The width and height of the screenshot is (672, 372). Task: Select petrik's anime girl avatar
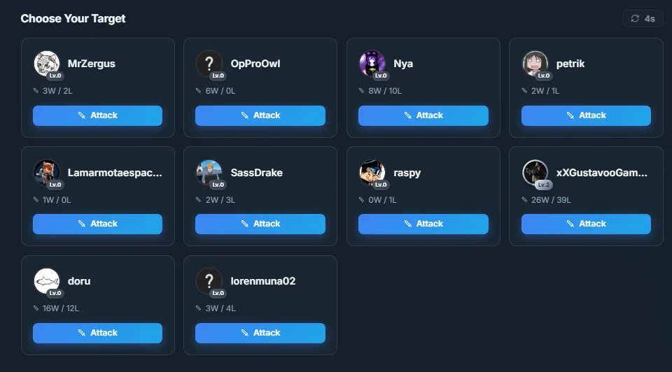(x=535, y=64)
